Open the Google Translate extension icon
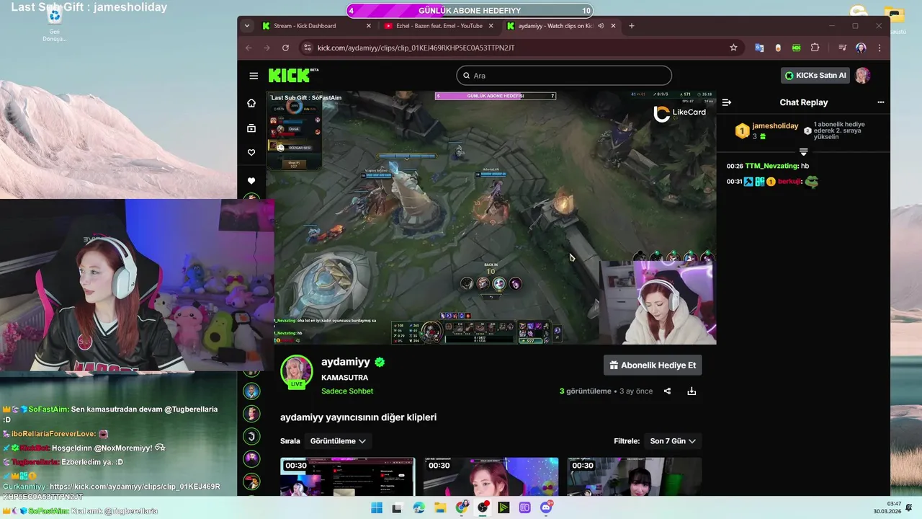The width and height of the screenshot is (922, 519). pyautogui.click(x=759, y=48)
